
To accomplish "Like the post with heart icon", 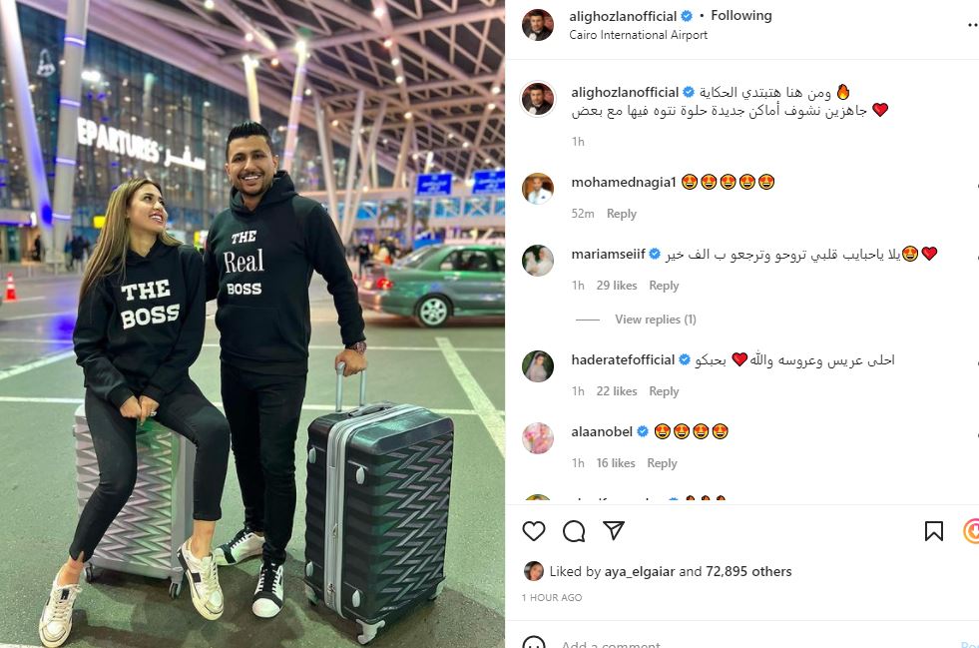I will [534, 531].
